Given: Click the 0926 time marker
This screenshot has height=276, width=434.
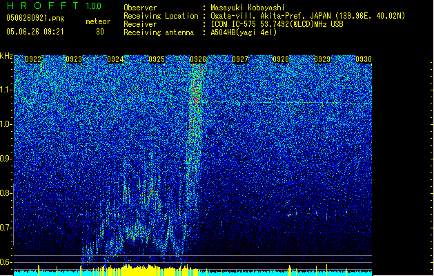Looking at the screenshot, I should (198, 59).
